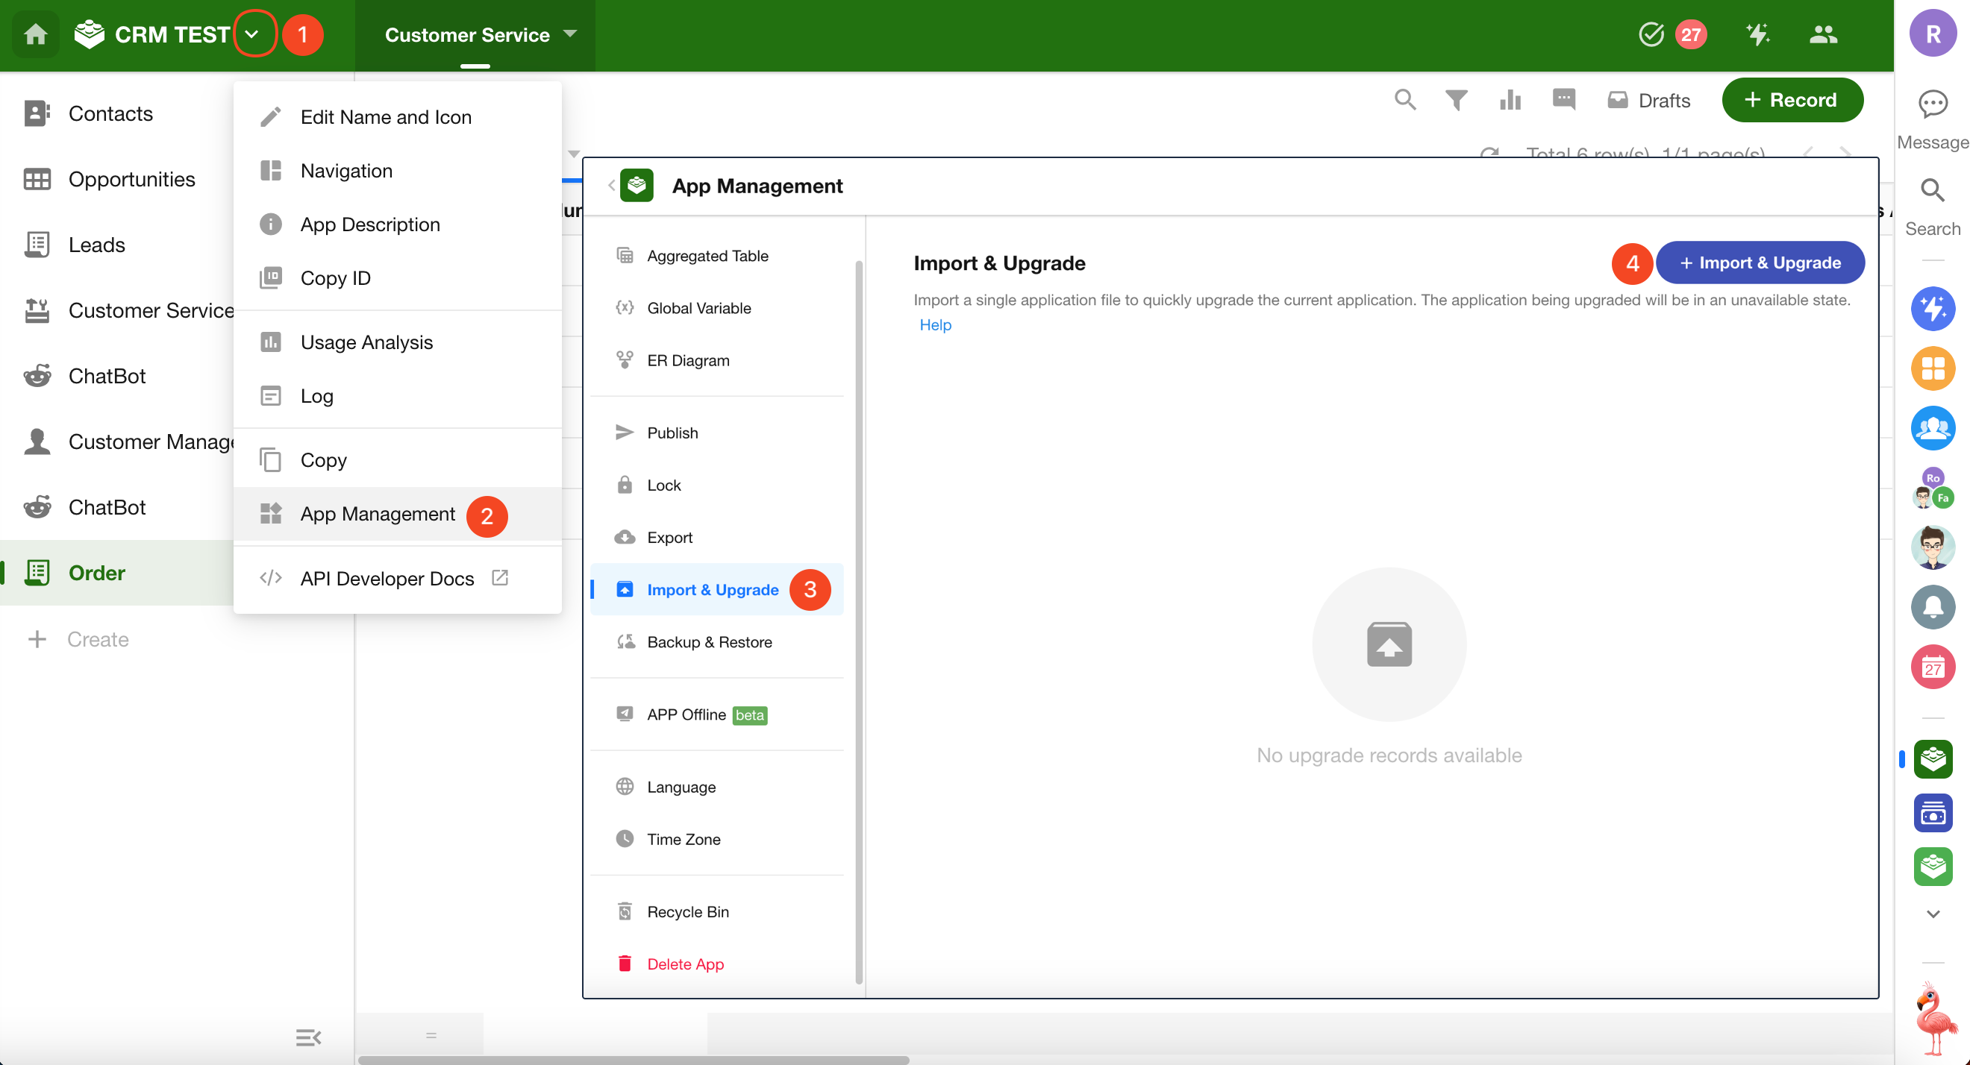Open the comments speech bubble icon
The image size is (1970, 1065).
(1563, 100)
